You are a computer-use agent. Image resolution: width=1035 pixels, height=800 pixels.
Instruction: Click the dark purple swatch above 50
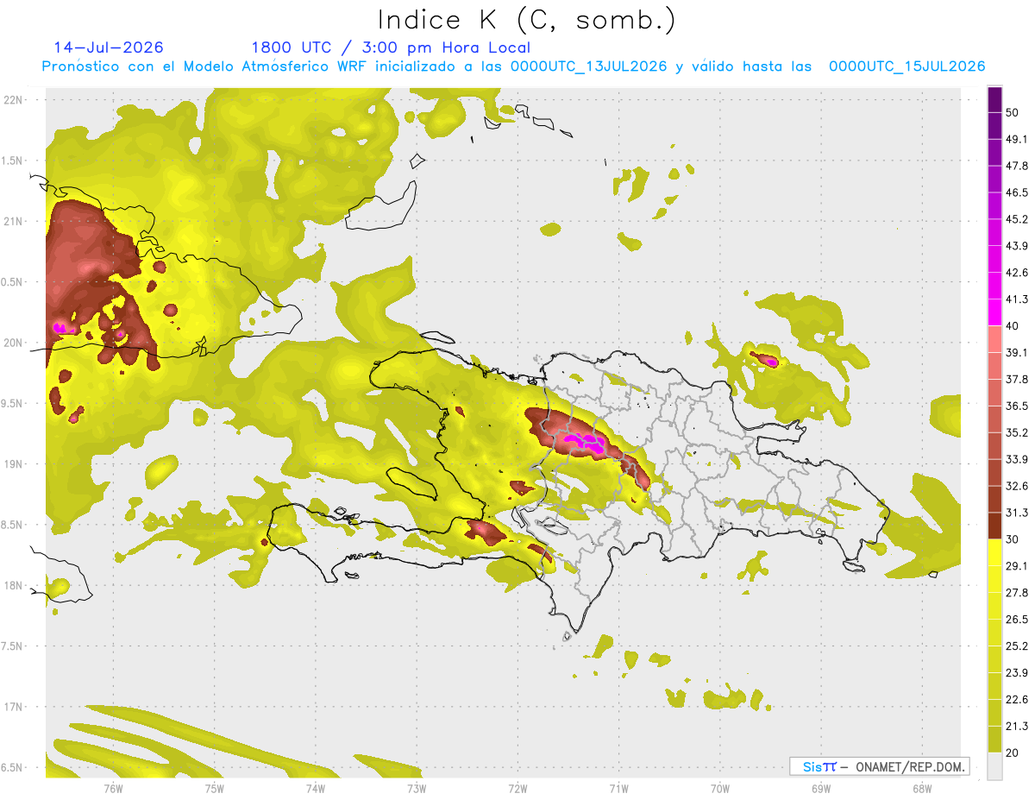994,99
